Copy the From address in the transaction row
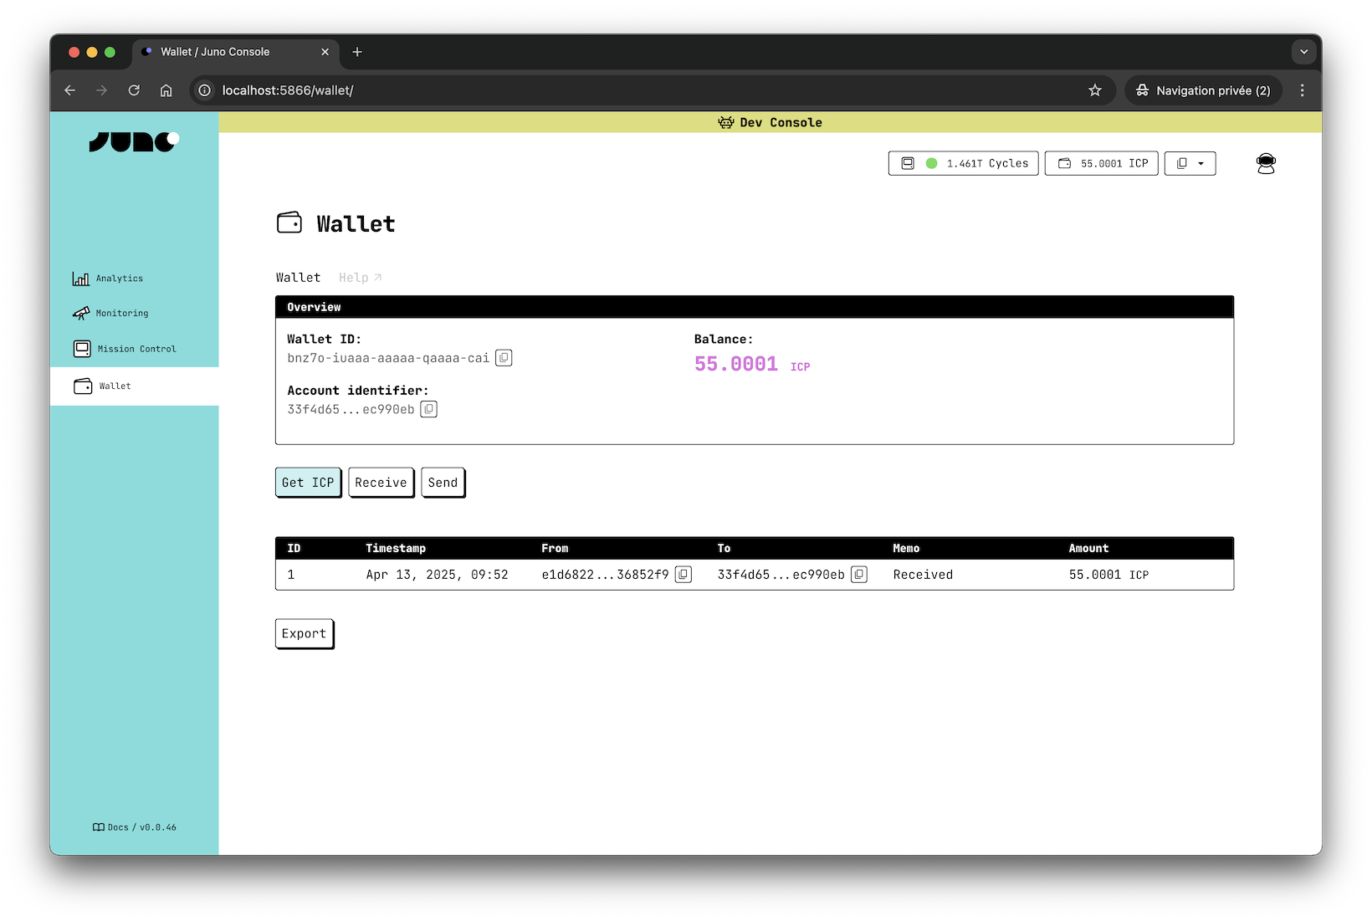Image resolution: width=1372 pixels, height=921 pixels. point(683,575)
